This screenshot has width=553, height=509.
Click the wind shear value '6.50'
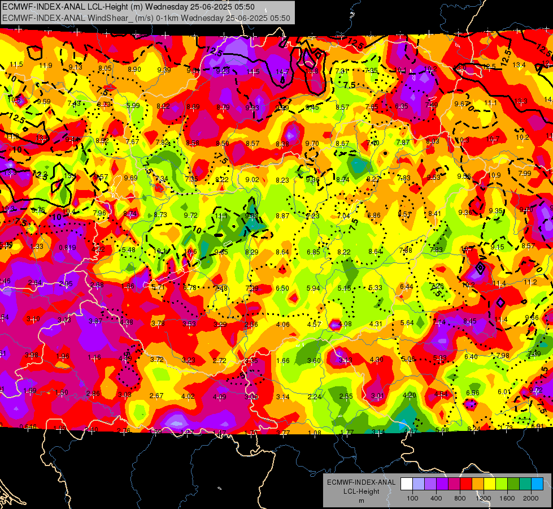[x=282, y=288]
